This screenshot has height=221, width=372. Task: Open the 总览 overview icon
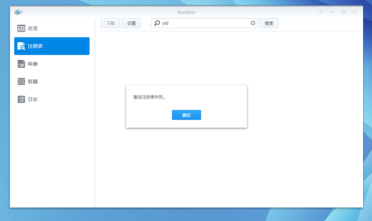pos(21,28)
